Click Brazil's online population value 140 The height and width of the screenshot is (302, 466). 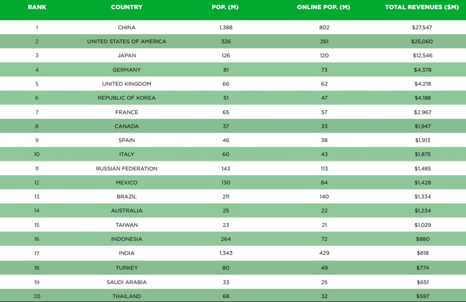pyautogui.click(x=324, y=196)
